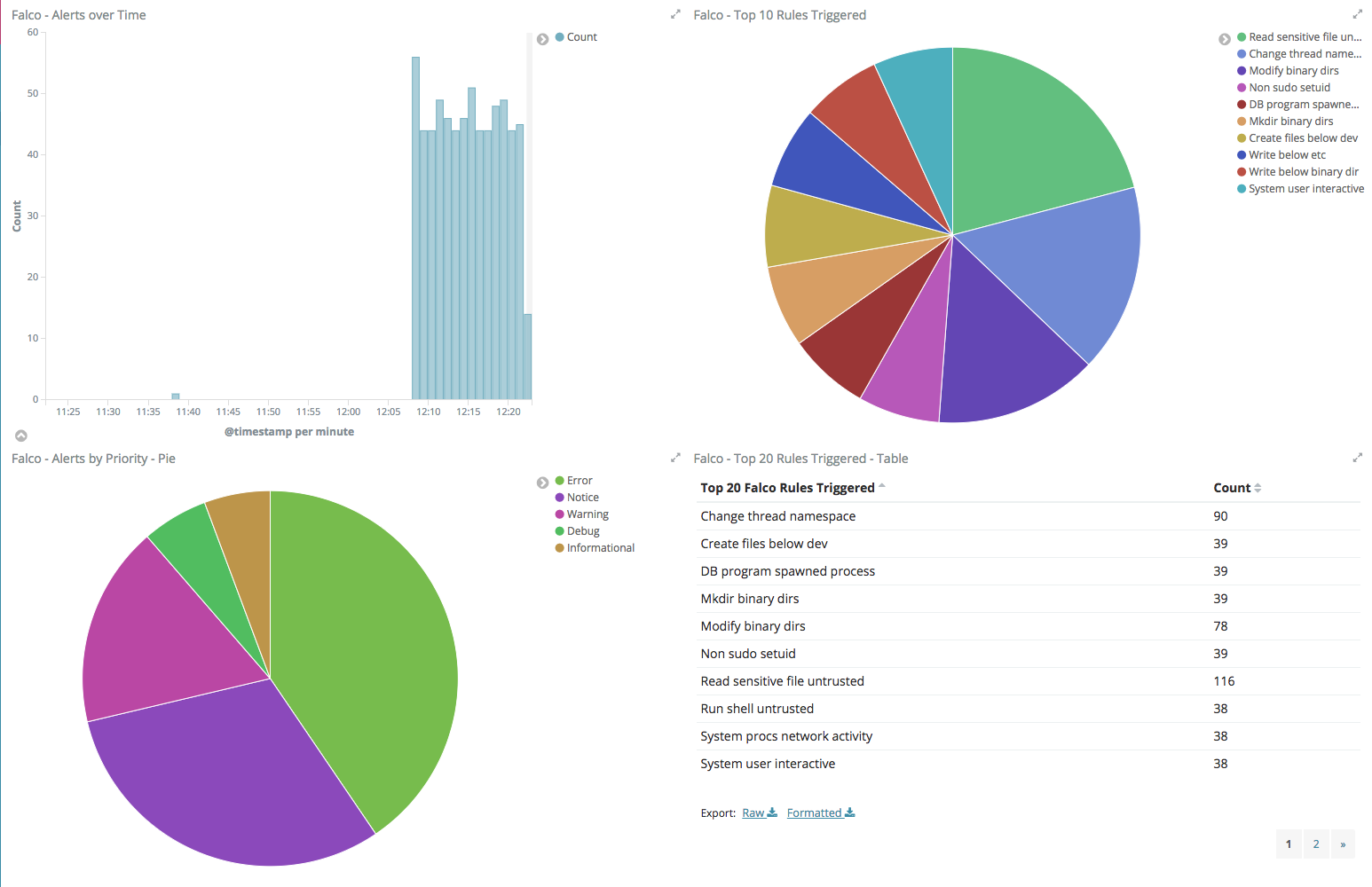Image resolution: width=1372 pixels, height=887 pixels.
Task: Click the Count legend color dot
Action: click(560, 37)
